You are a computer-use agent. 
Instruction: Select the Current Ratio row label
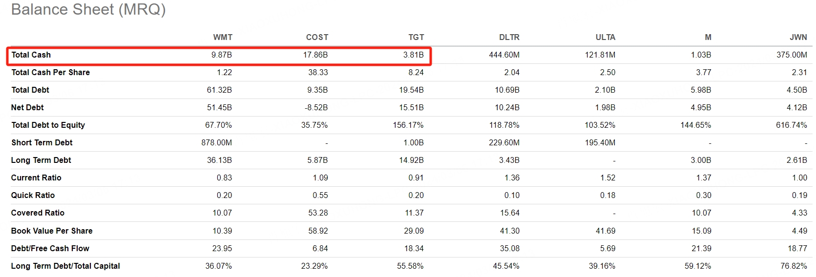[36, 178]
